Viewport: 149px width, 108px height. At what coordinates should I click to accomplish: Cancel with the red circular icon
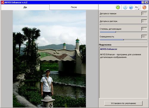coord(144,7)
